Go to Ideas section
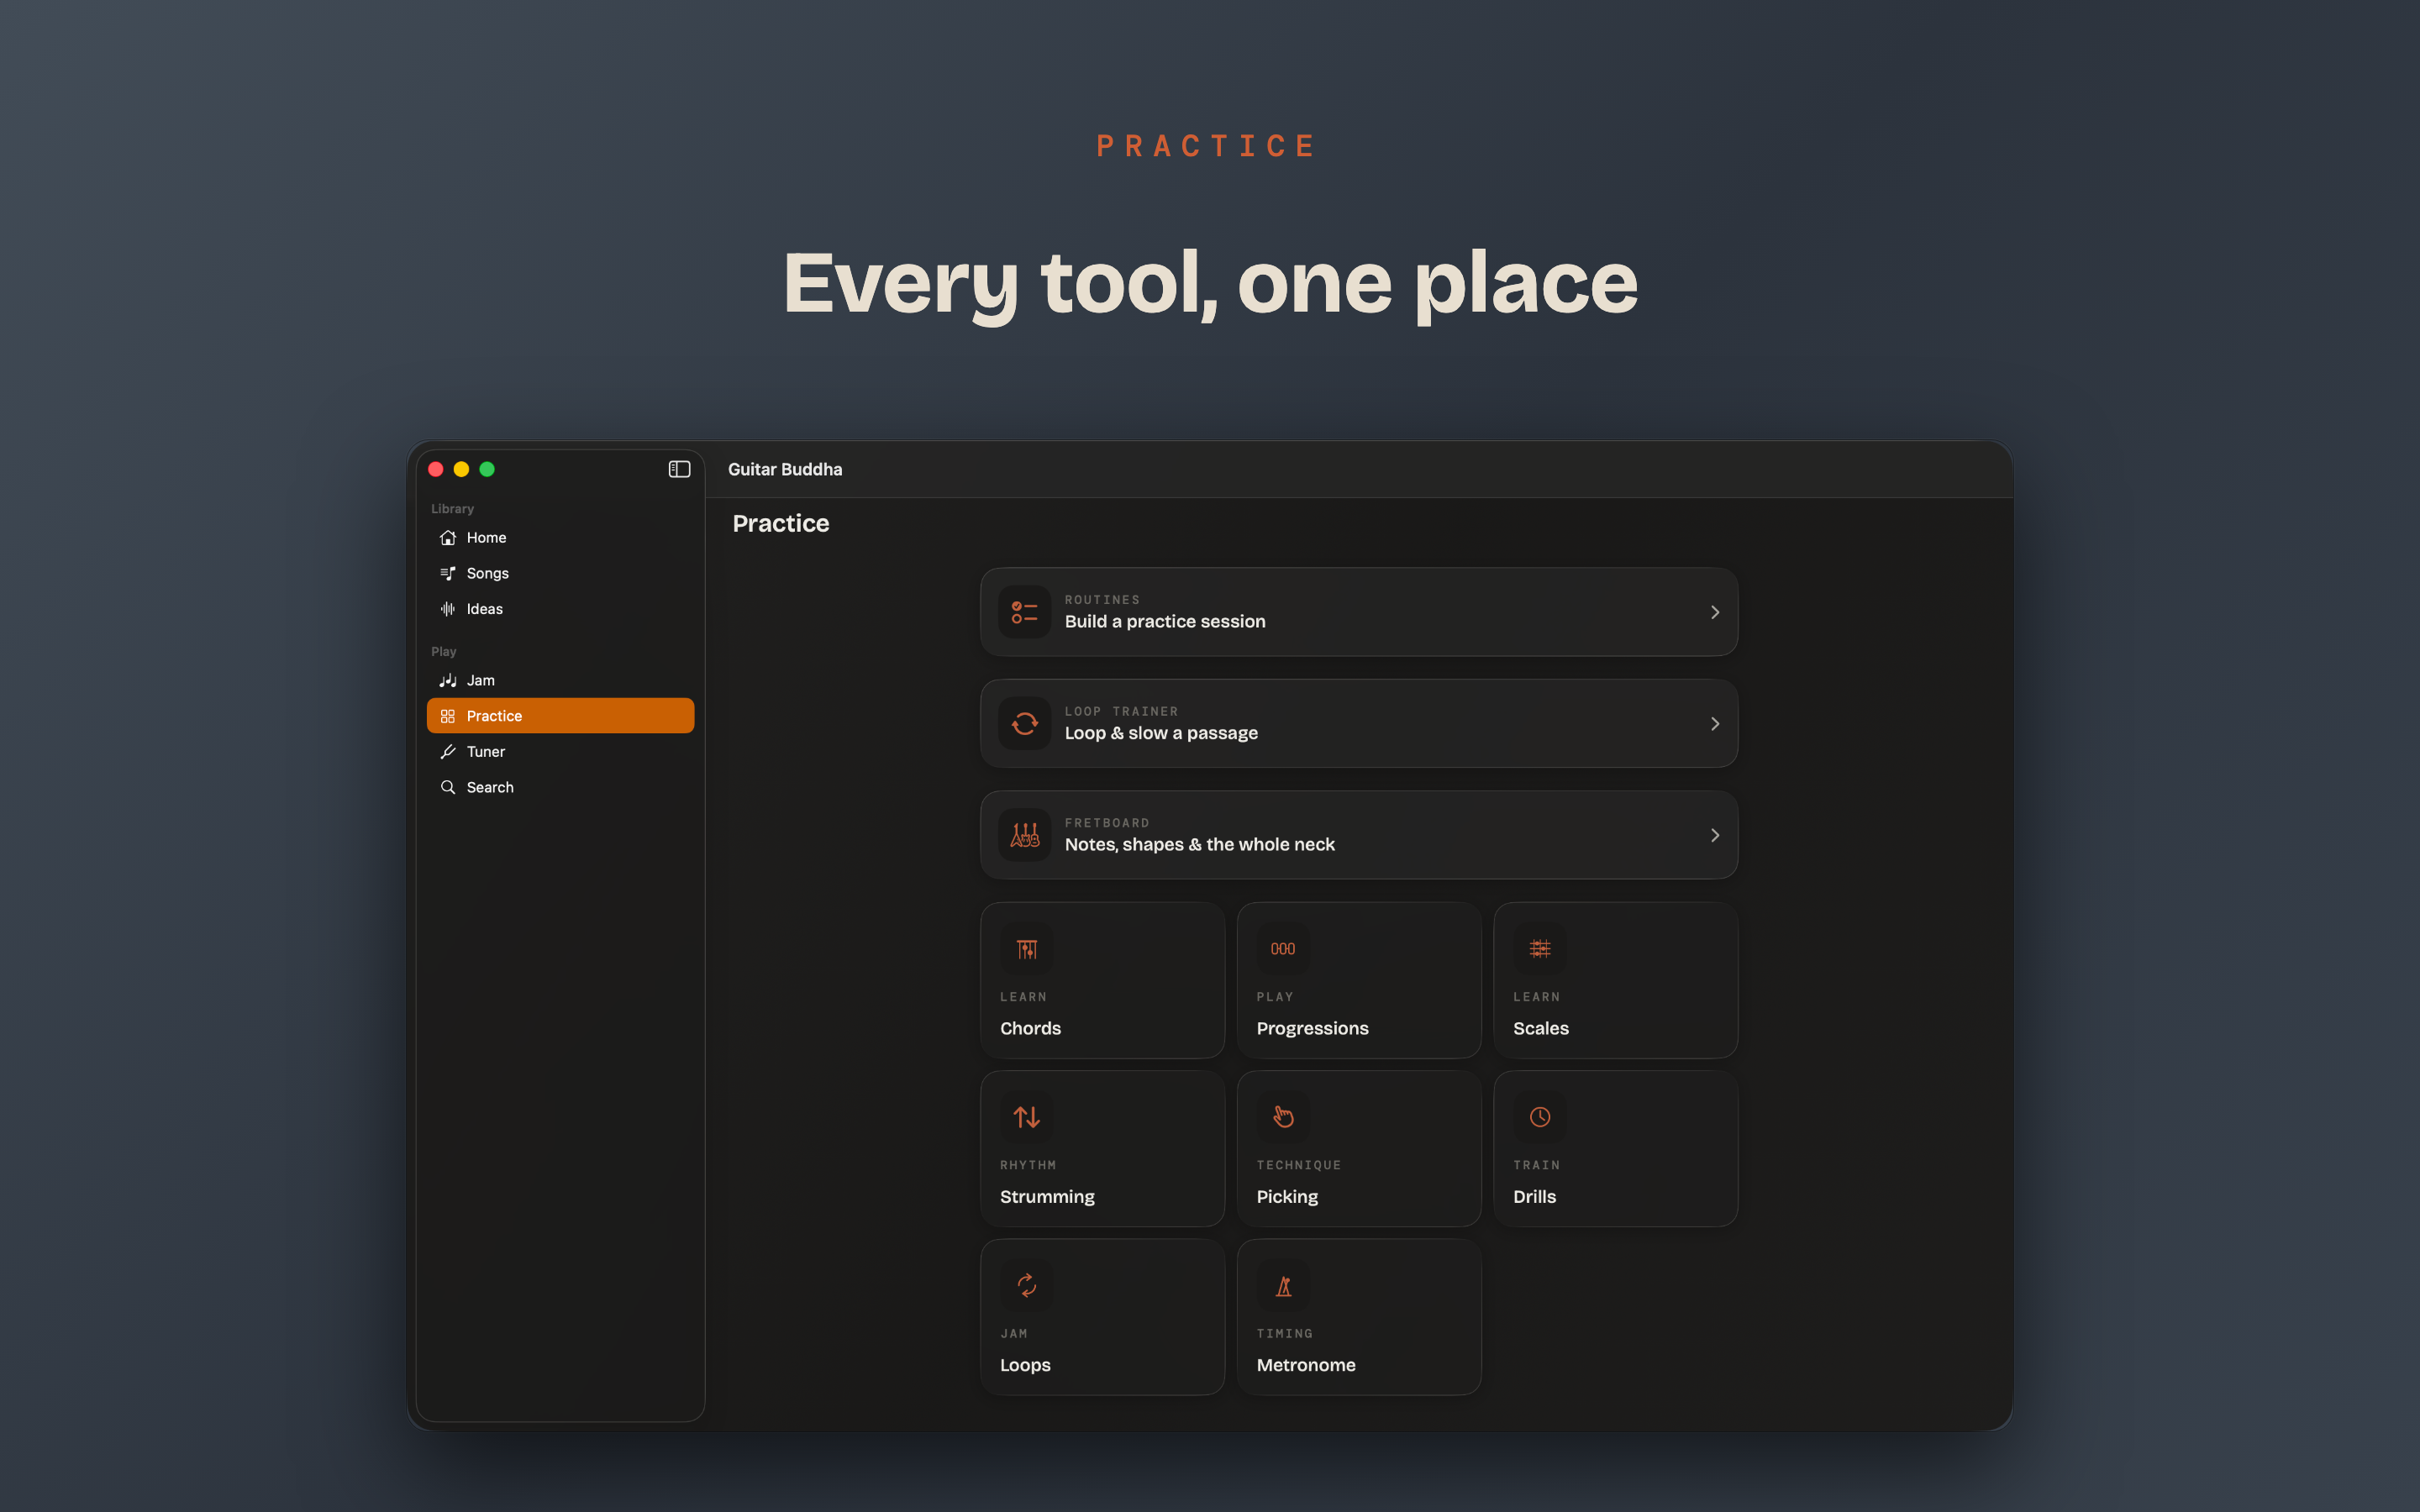 pos(560,609)
